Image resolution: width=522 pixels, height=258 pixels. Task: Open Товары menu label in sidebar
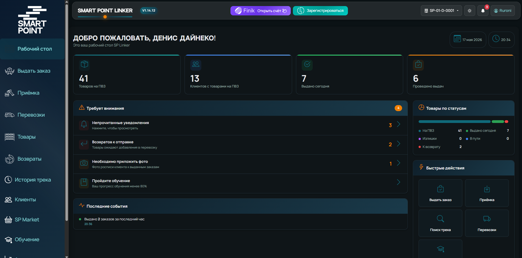(x=26, y=137)
